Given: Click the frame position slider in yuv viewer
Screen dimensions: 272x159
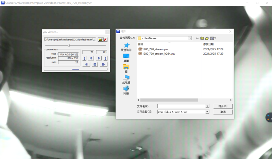Looking at the screenshot, I should pos(69,45).
